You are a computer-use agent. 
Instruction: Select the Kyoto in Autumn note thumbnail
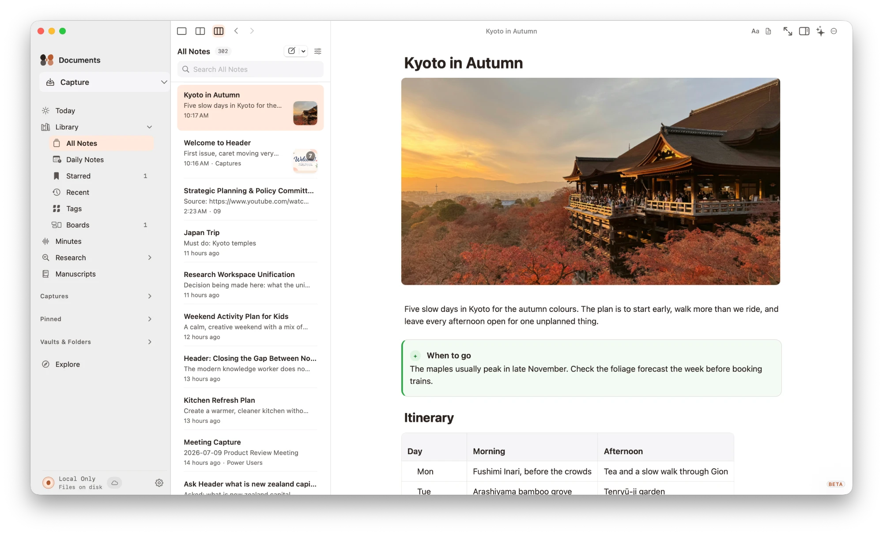point(305,113)
